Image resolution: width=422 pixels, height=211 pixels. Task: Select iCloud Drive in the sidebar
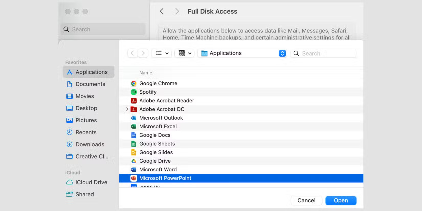tap(91, 182)
